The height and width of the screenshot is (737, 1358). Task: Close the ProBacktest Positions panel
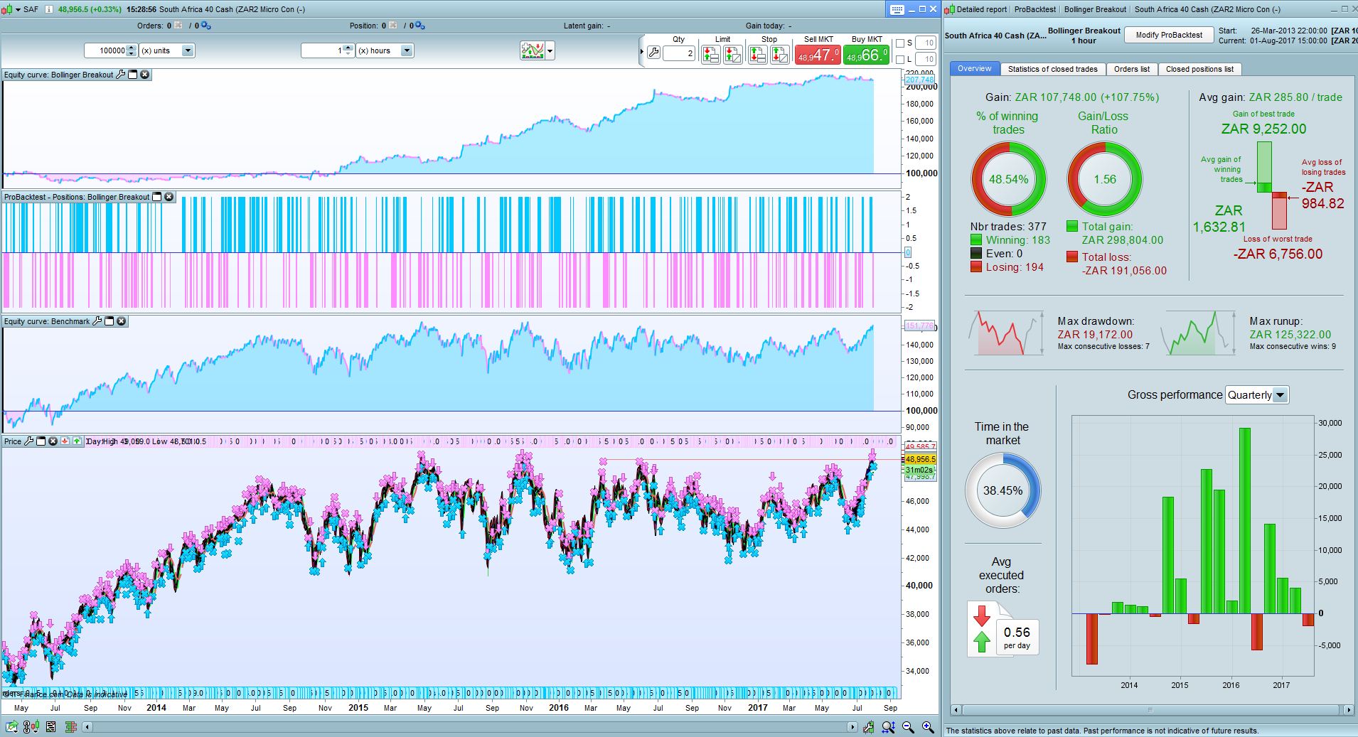pos(169,197)
